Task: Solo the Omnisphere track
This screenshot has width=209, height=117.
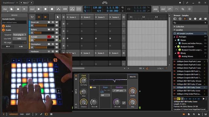Action: click(53, 44)
